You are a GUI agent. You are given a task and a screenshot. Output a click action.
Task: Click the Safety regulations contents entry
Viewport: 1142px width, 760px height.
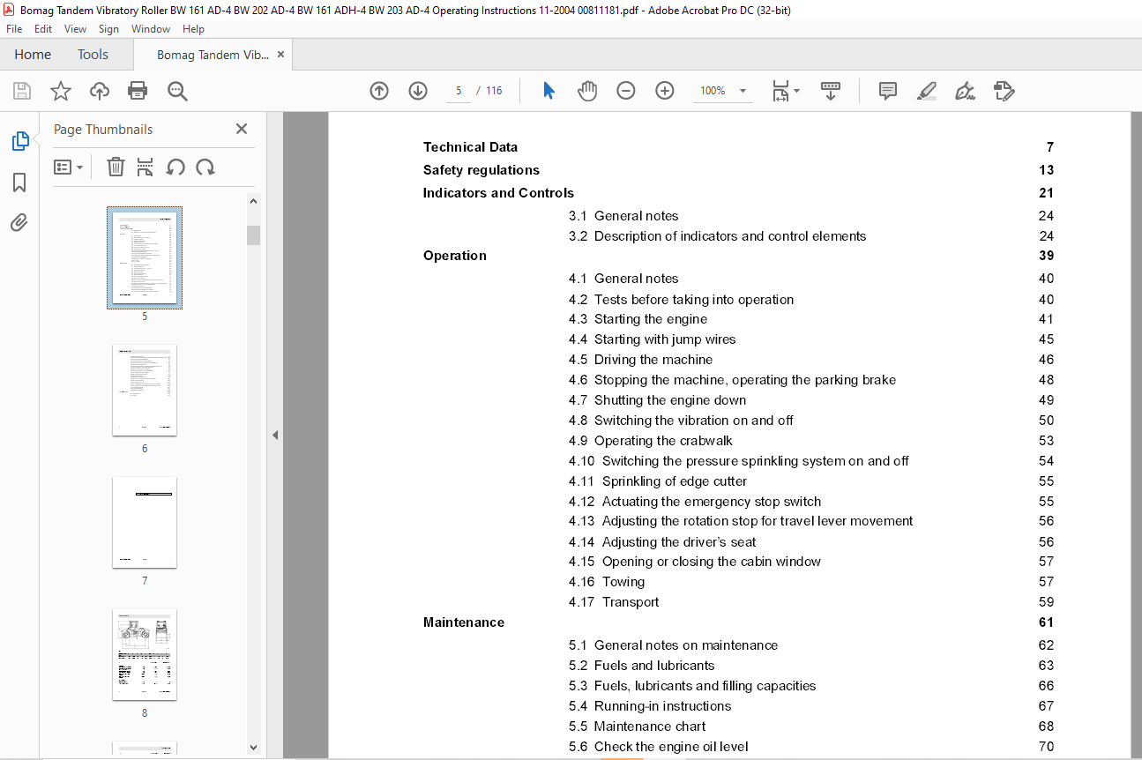pos(481,170)
